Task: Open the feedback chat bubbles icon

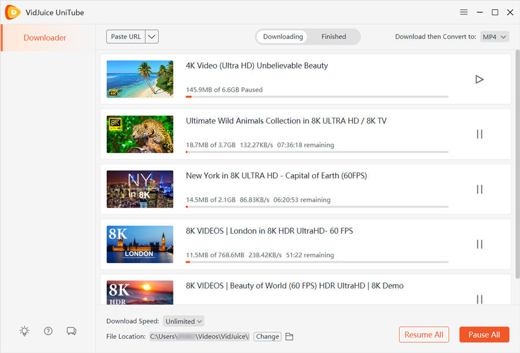Action: 71,331
